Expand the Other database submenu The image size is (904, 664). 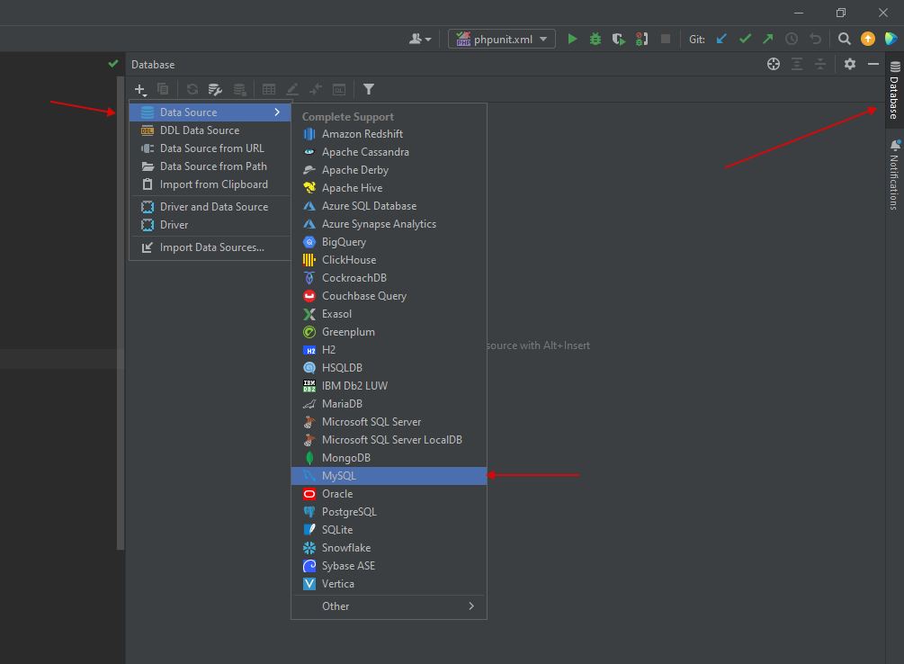[x=389, y=606]
